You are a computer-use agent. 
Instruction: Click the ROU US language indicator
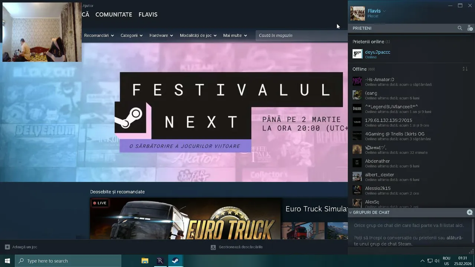pyautogui.click(x=446, y=261)
